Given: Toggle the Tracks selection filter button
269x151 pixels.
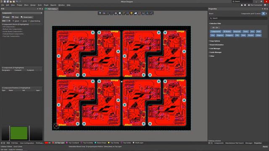Looking at the screenshot, I should (x=245, y=31).
